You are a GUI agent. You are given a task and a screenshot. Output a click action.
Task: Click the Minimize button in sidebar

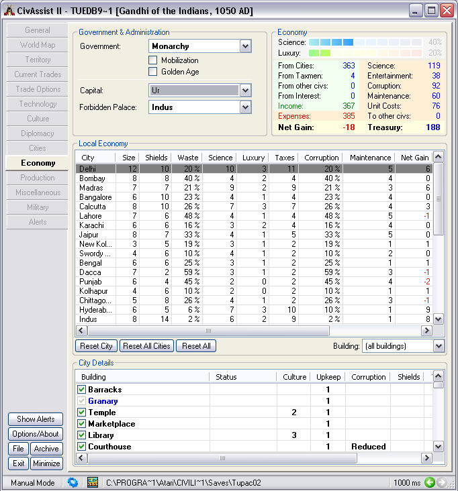tap(46, 463)
